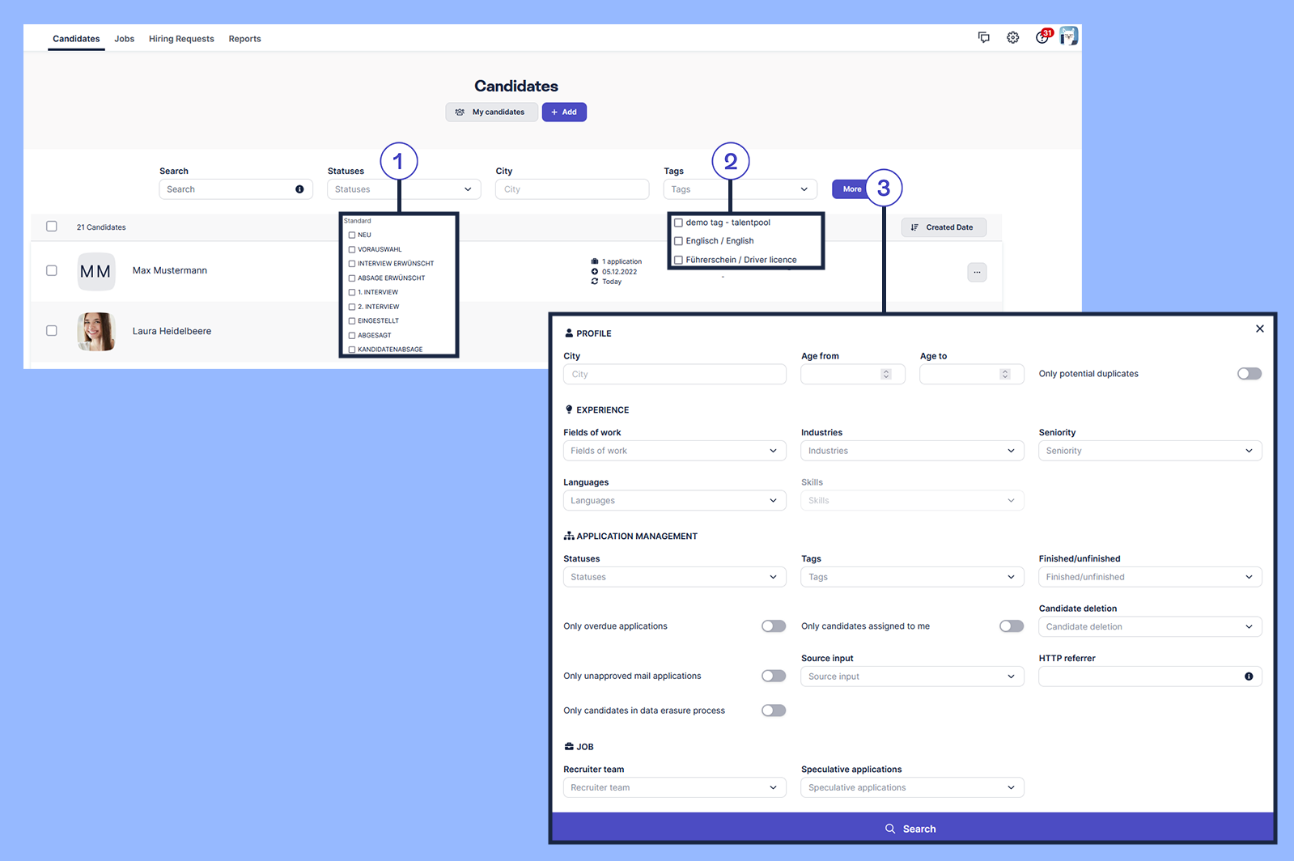Open help icon with notification badge

click(1042, 37)
